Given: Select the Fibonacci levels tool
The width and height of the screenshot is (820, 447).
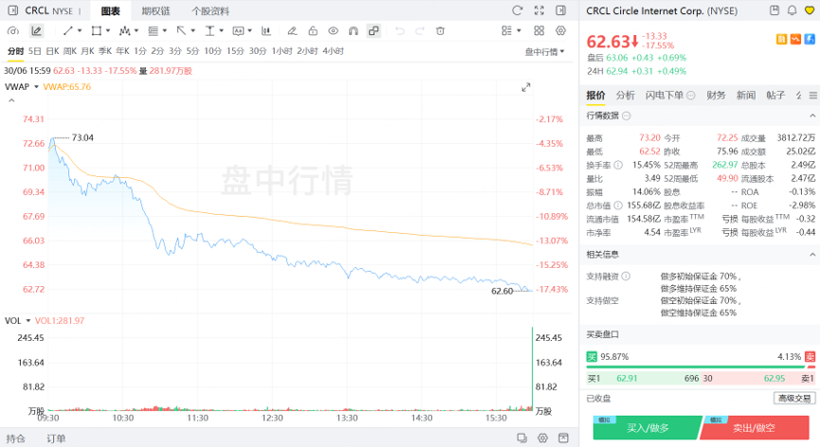Looking at the screenshot, I should pos(153,31).
